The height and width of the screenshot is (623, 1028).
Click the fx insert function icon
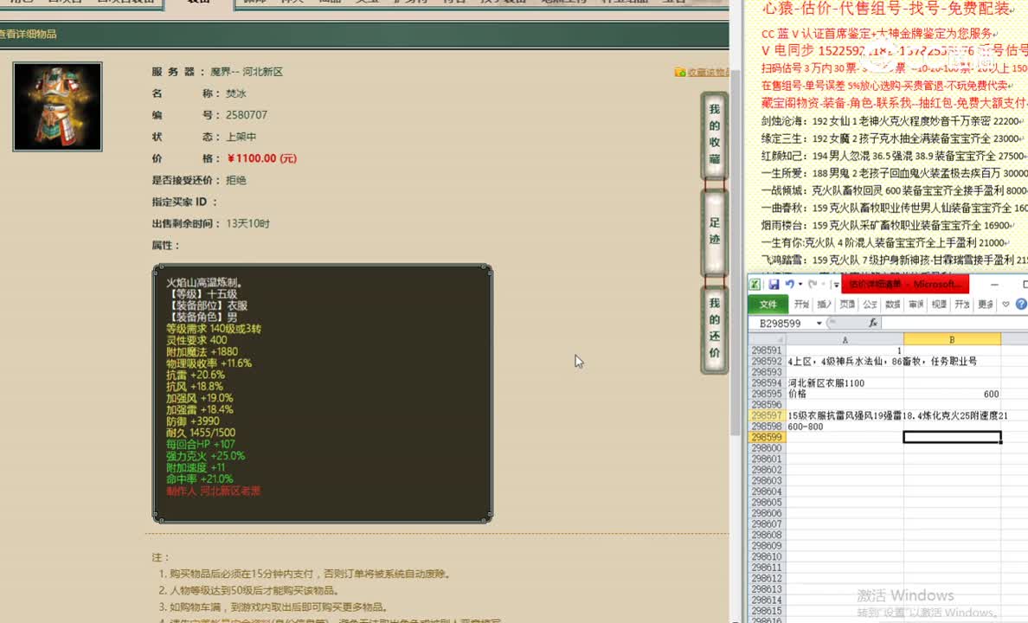pos(872,323)
